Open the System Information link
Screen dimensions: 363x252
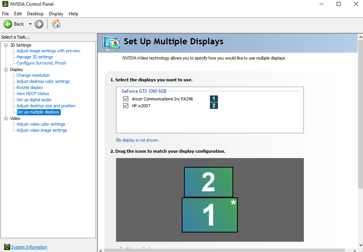[29, 247]
